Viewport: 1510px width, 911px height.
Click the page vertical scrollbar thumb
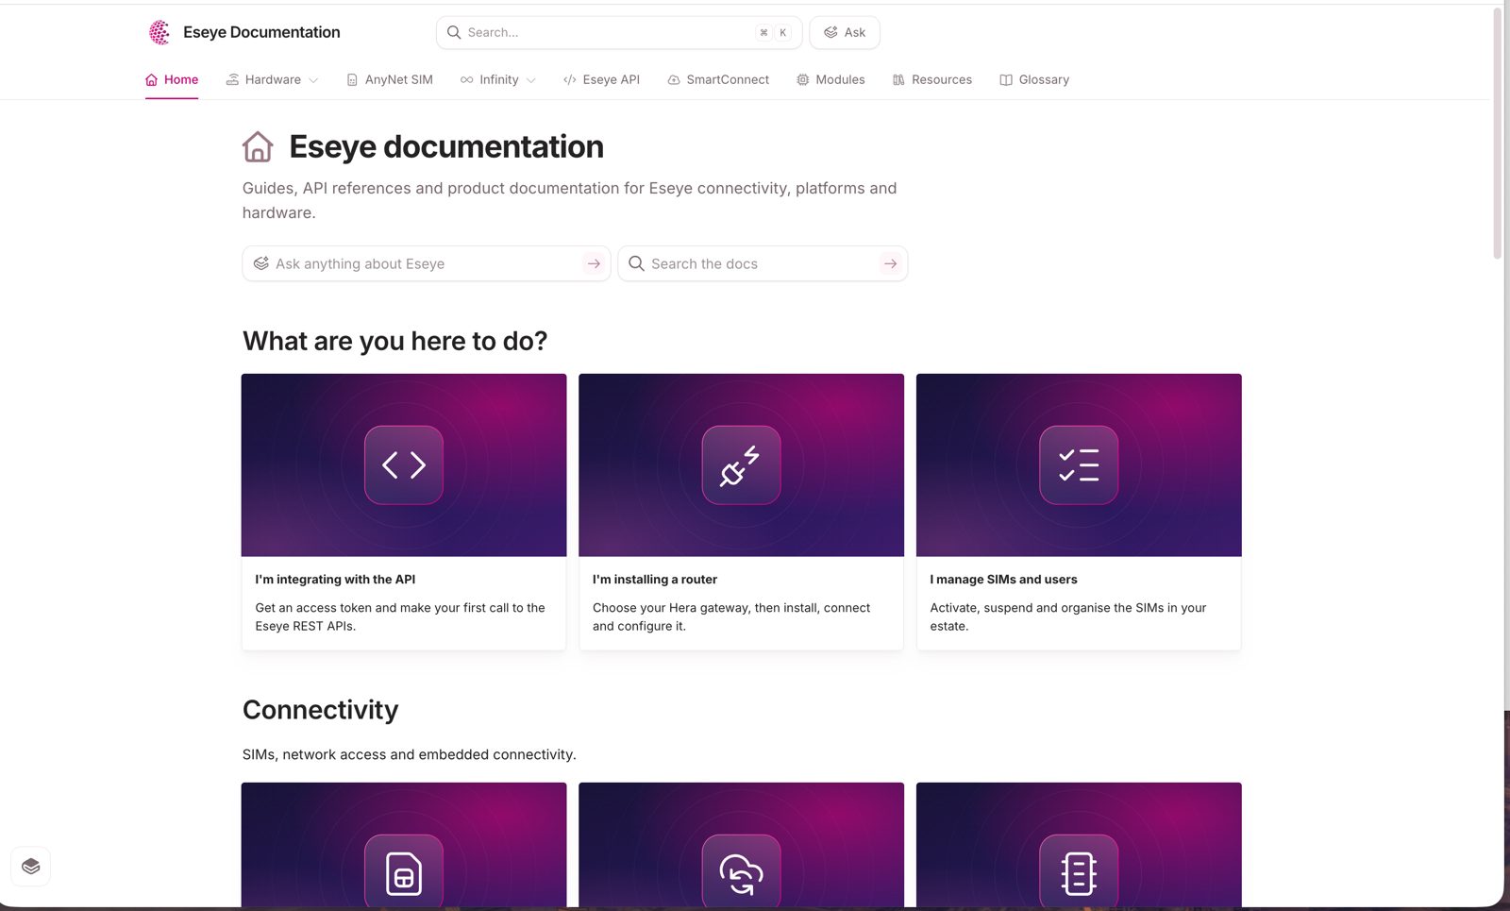click(1498, 132)
